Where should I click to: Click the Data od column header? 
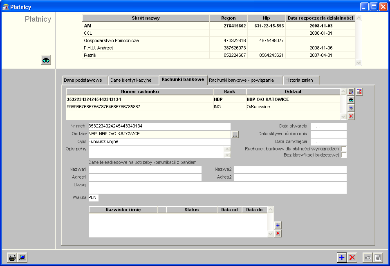(x=230, y=210)
